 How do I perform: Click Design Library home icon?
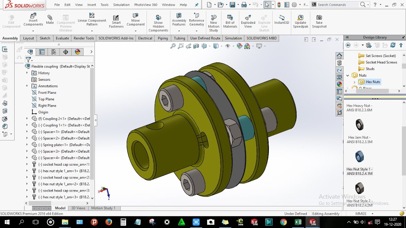[339, 56]
